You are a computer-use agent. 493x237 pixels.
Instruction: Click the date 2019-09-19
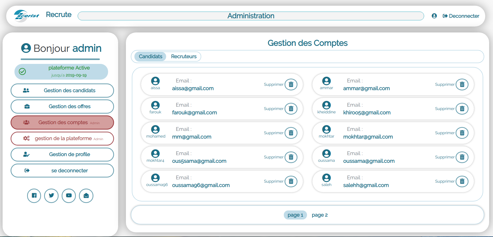(x=76, y=75)
